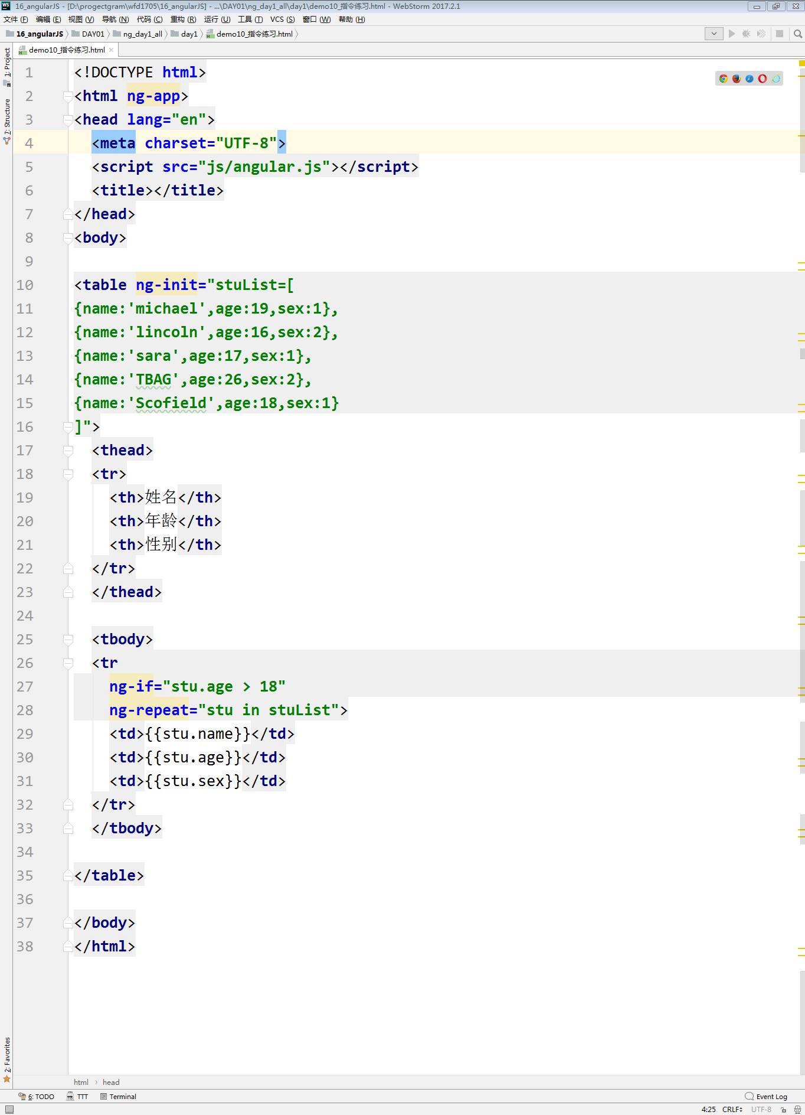Image resolution: width=805 pixels, height=1115 pixels.
Task: Click 16_angularJS breadcrumb in navigation bar
Action: click(35, 34)
